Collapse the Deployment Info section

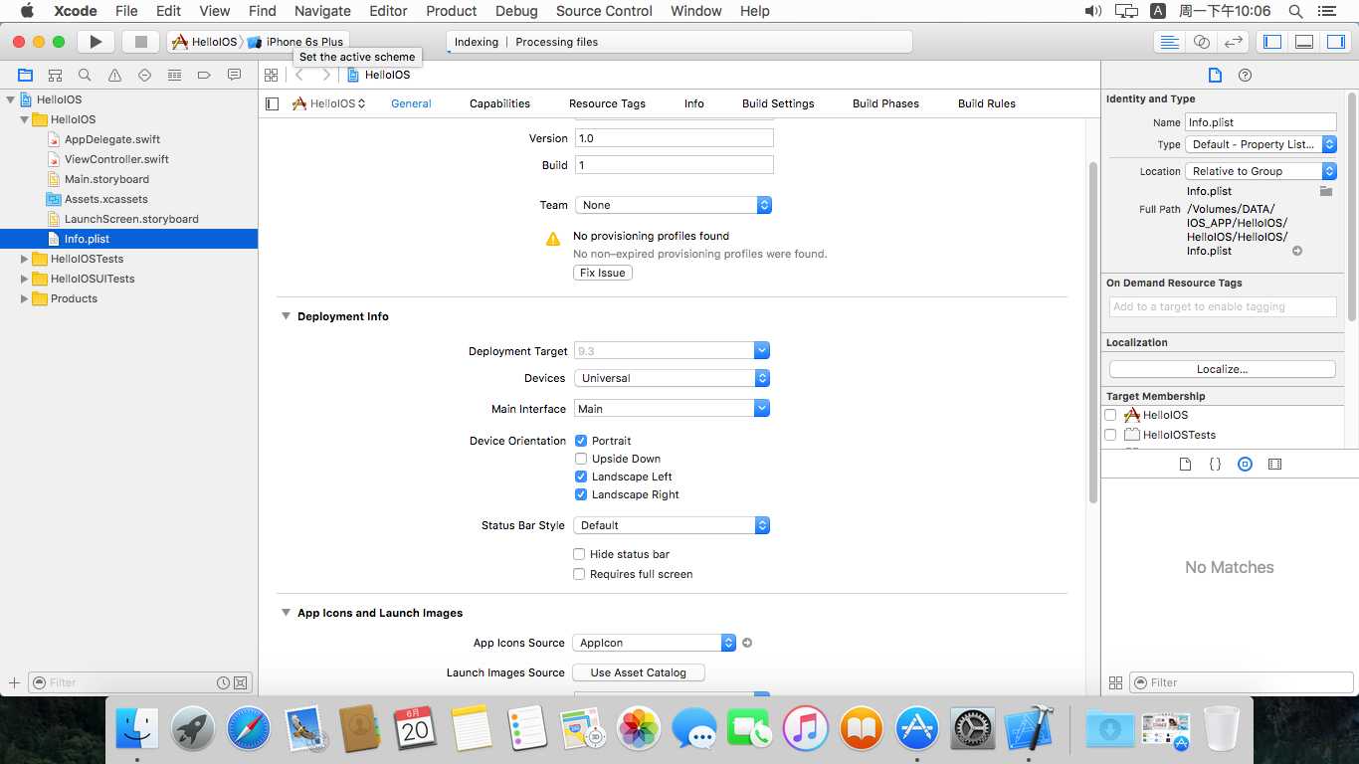(x=286, y=316)
